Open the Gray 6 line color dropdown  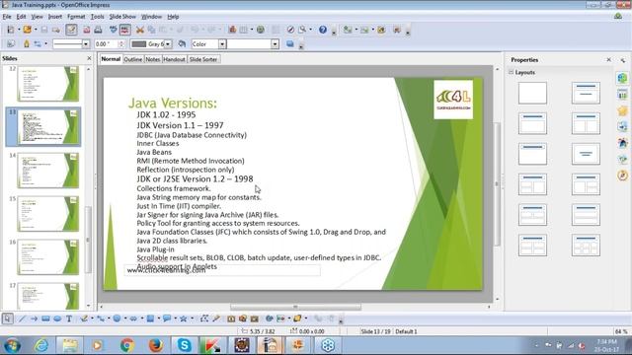point(168,44)
